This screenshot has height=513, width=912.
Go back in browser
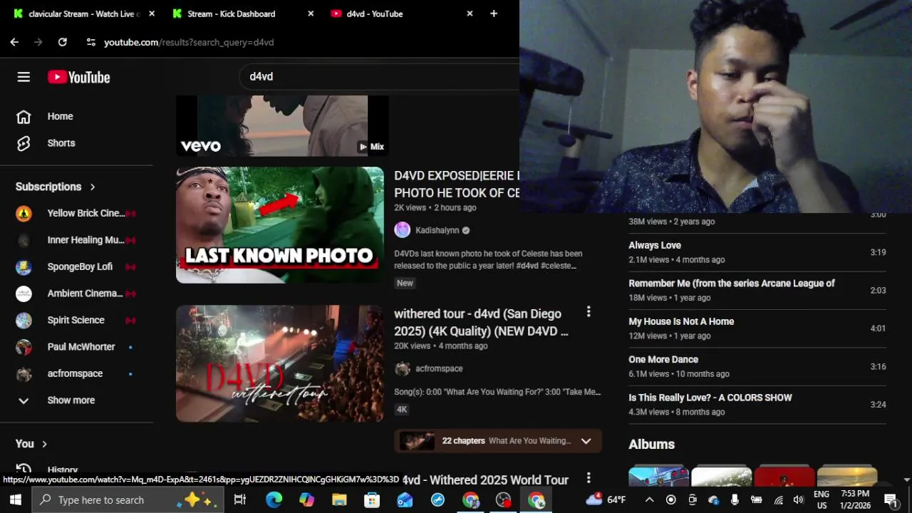pyautogui.click(x=14, y=42)
